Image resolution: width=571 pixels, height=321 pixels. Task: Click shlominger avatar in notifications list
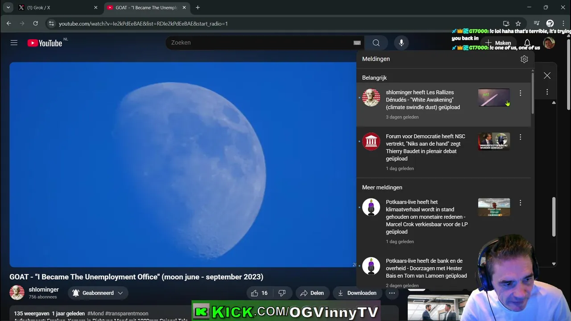point(371,98)
